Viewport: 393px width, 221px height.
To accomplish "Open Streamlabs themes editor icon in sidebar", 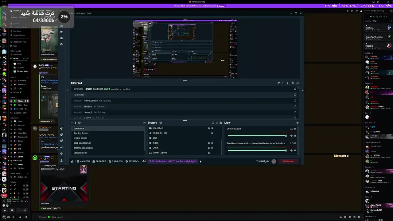I will [x=61, y=26].
